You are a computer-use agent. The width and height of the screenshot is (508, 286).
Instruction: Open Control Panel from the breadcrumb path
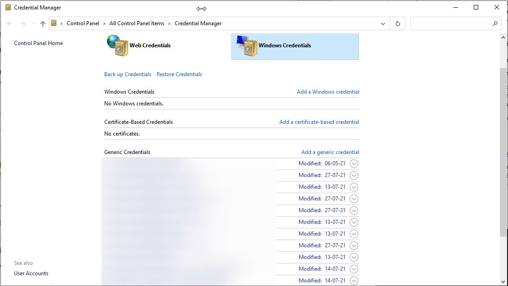pyautogui.click(x=83, y=23)
